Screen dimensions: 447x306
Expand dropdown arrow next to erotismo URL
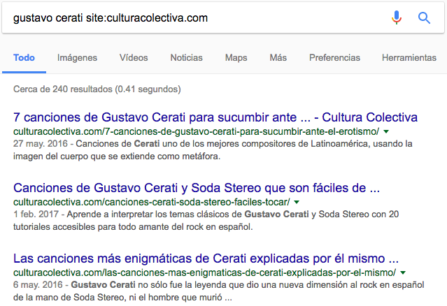[386, 131]
